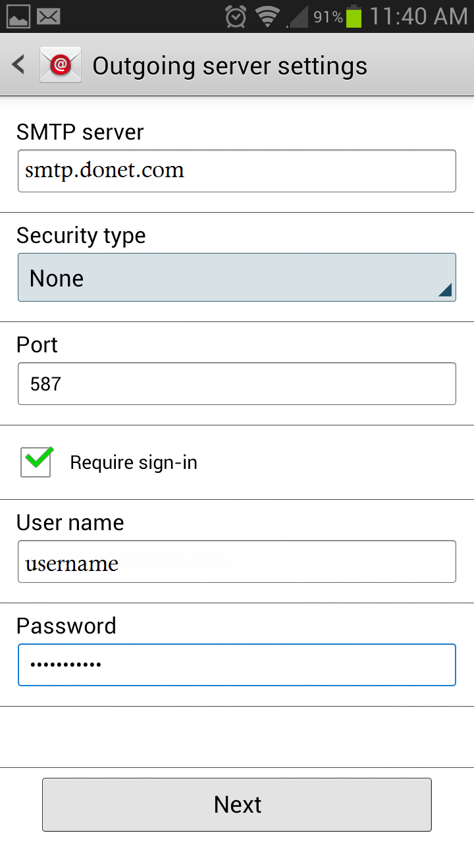Tap the Wi-Fi signal status icon
Screen dimensions: 474x843
coord(268,16)
